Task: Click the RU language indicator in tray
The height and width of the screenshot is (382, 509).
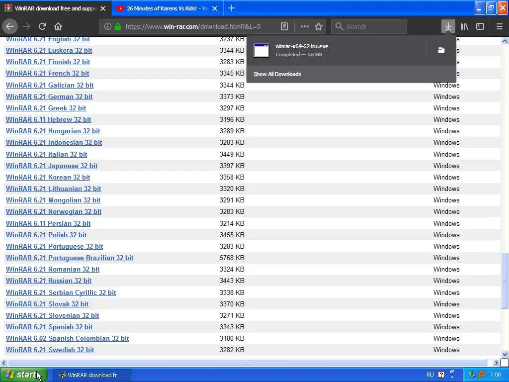Action: pos(430,375)
